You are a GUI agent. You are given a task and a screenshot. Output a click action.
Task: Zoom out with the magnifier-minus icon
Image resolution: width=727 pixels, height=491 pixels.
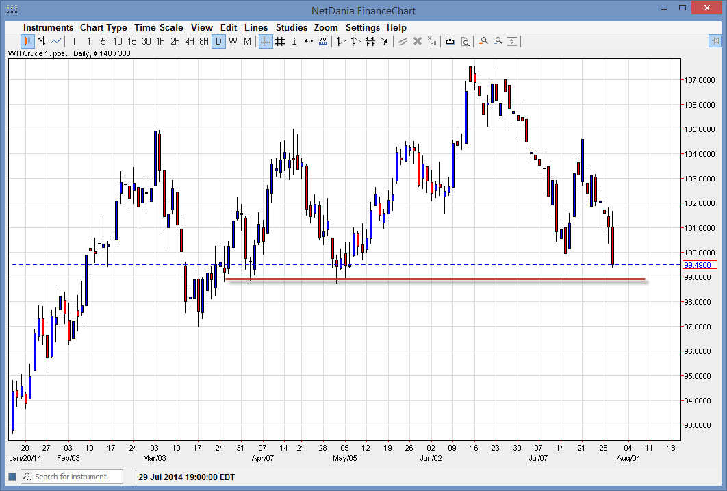coord(498,41)
